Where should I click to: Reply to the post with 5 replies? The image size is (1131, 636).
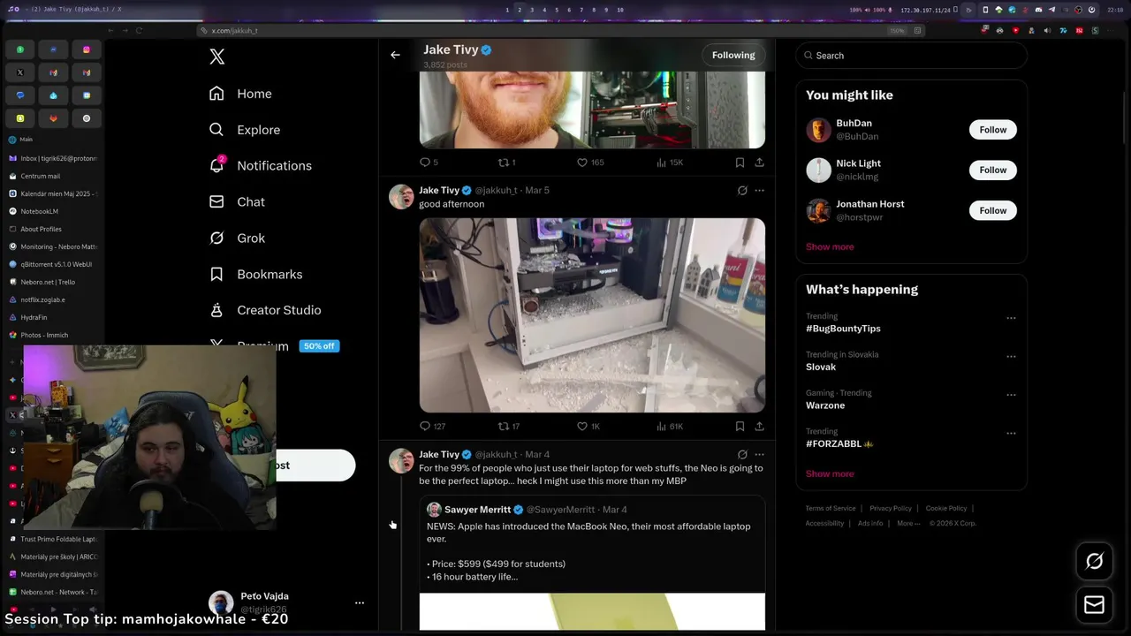pos(429,163)
